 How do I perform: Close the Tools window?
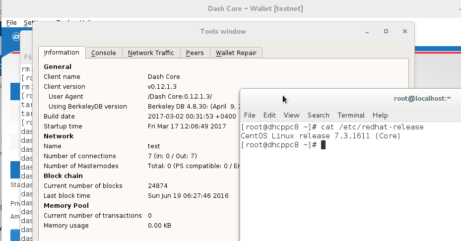tap(405, 31)
